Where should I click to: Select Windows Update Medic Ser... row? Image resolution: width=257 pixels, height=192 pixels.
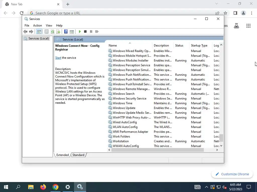coord(164,113)
